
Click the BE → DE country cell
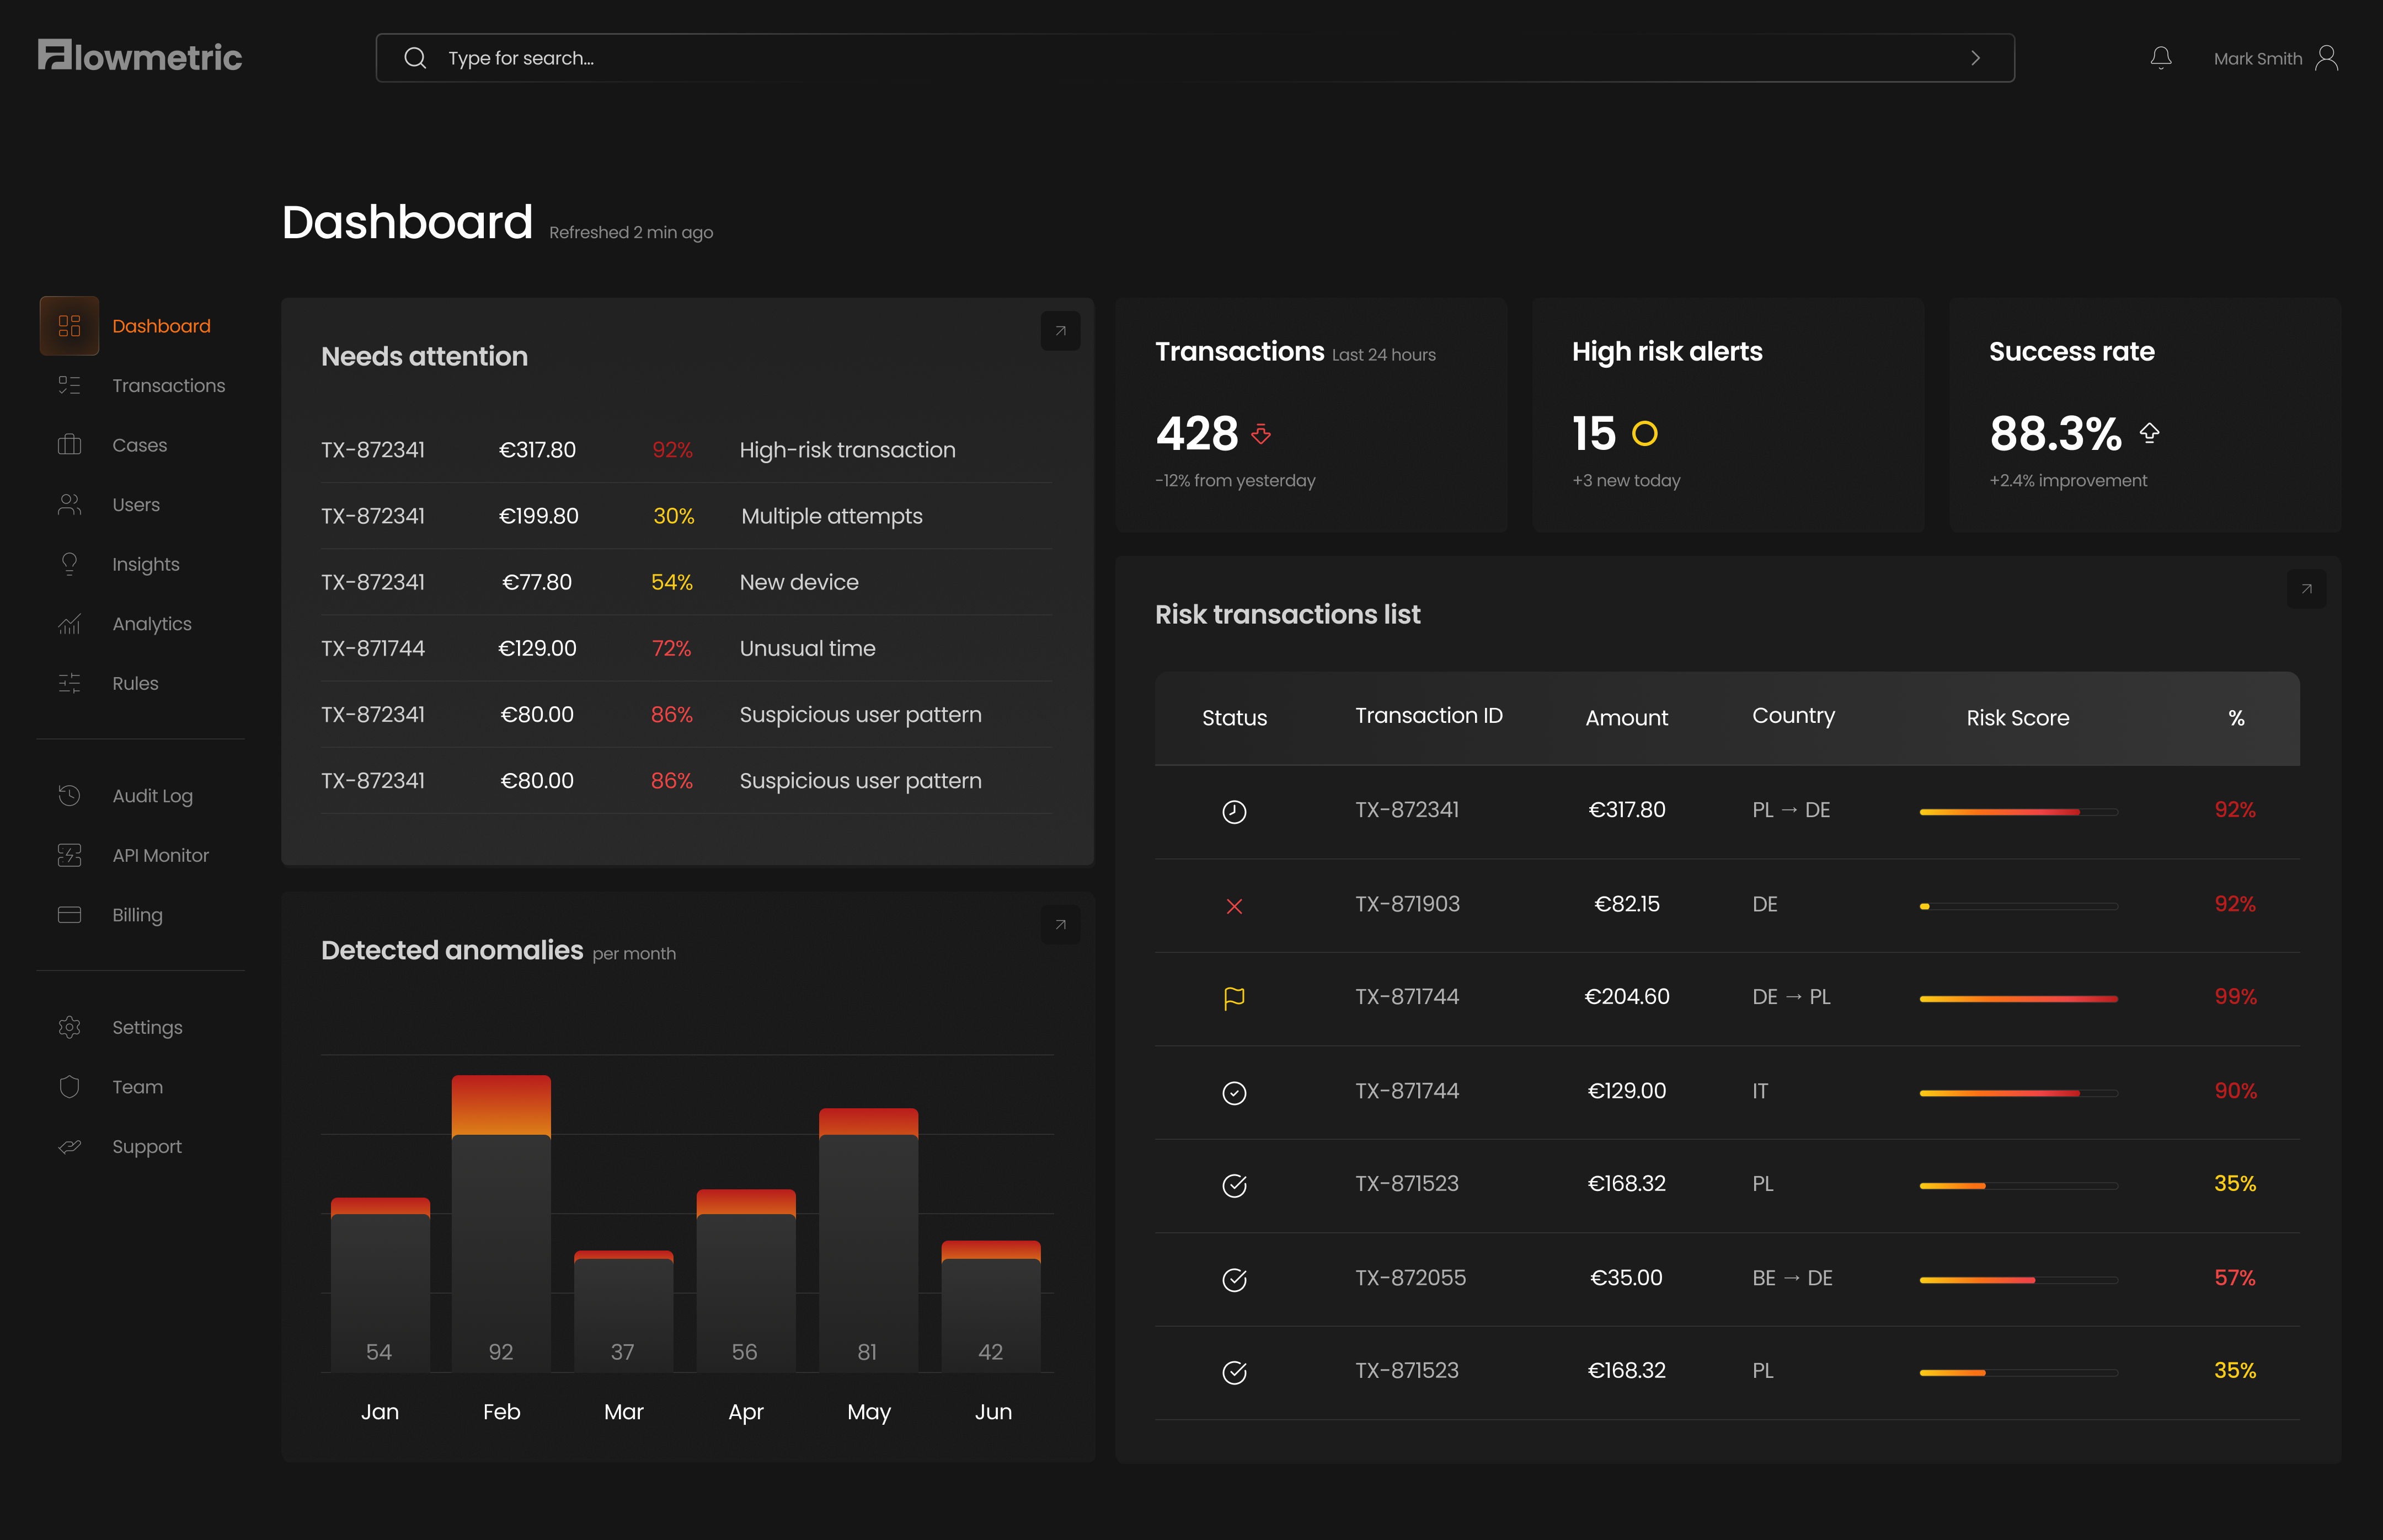[1792, 1278]
